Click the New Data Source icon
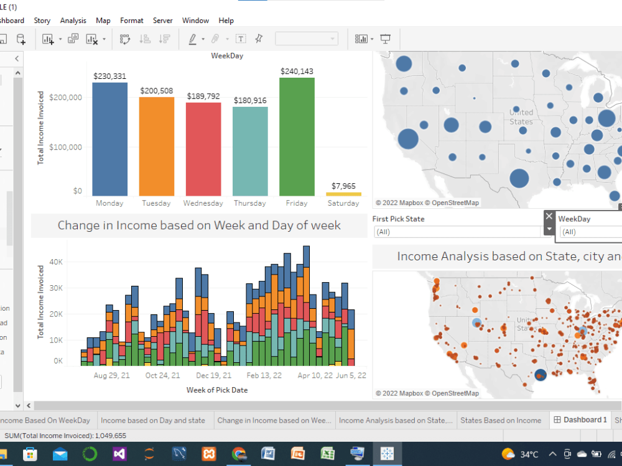 (21, 39)
